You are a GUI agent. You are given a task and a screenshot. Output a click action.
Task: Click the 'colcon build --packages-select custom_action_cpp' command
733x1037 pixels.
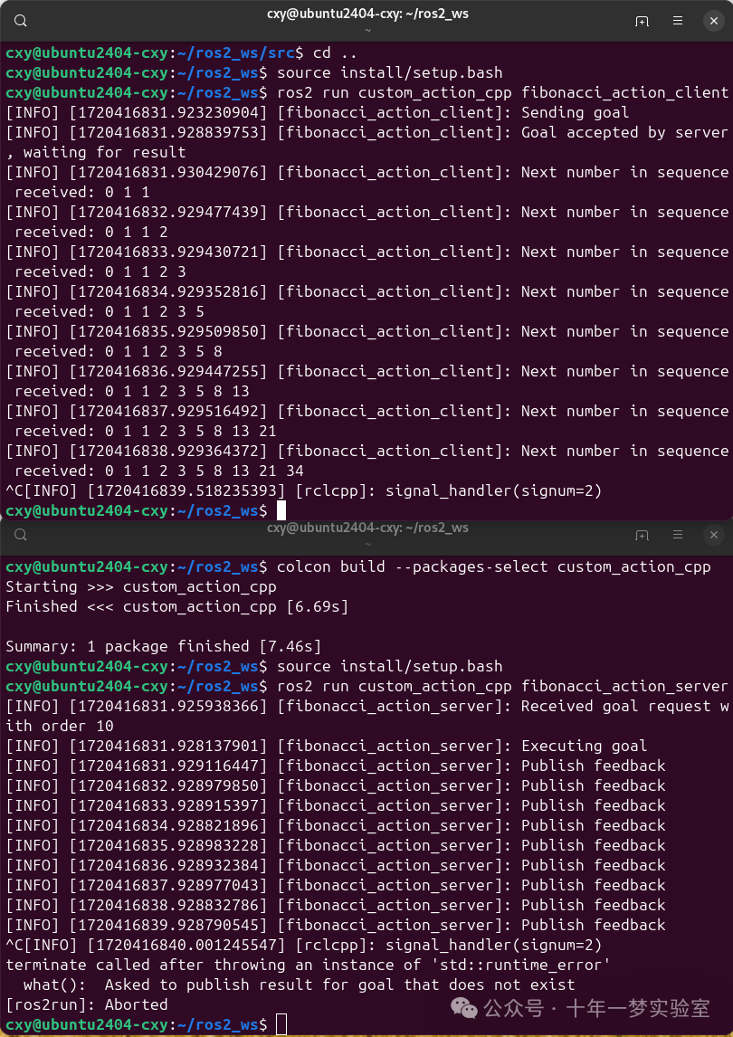493,566
